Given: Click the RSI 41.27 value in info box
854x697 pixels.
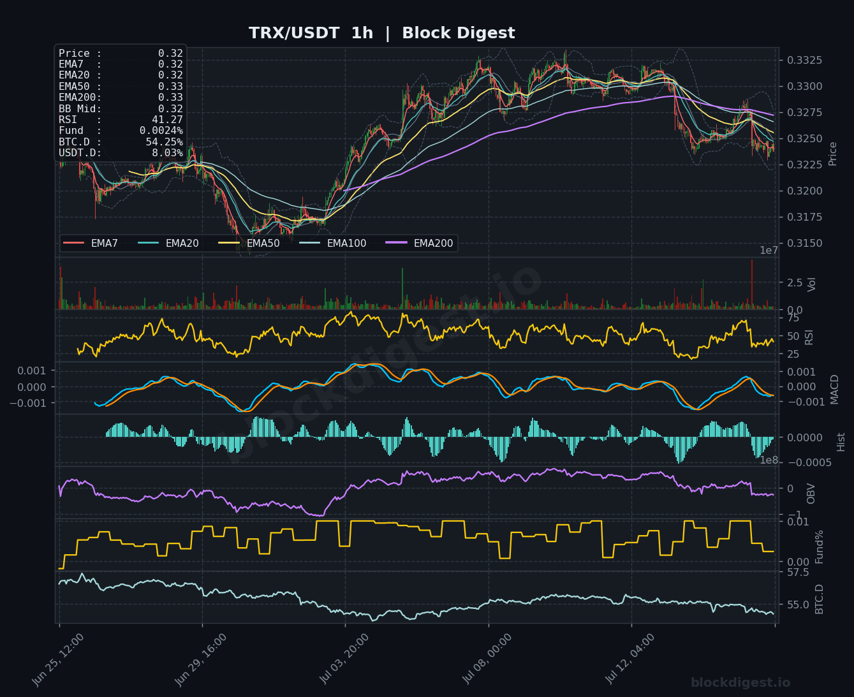Looking at the screenshot, I should pos(167,120).
